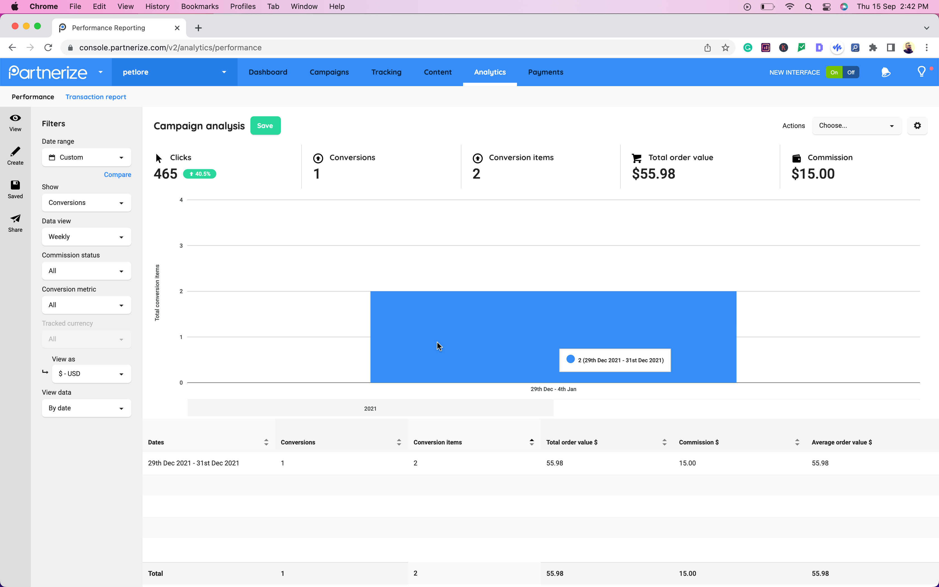Screen dimensions: 939x587
Task: Click the Partnerize logo
Action: (x=48, y=72)
